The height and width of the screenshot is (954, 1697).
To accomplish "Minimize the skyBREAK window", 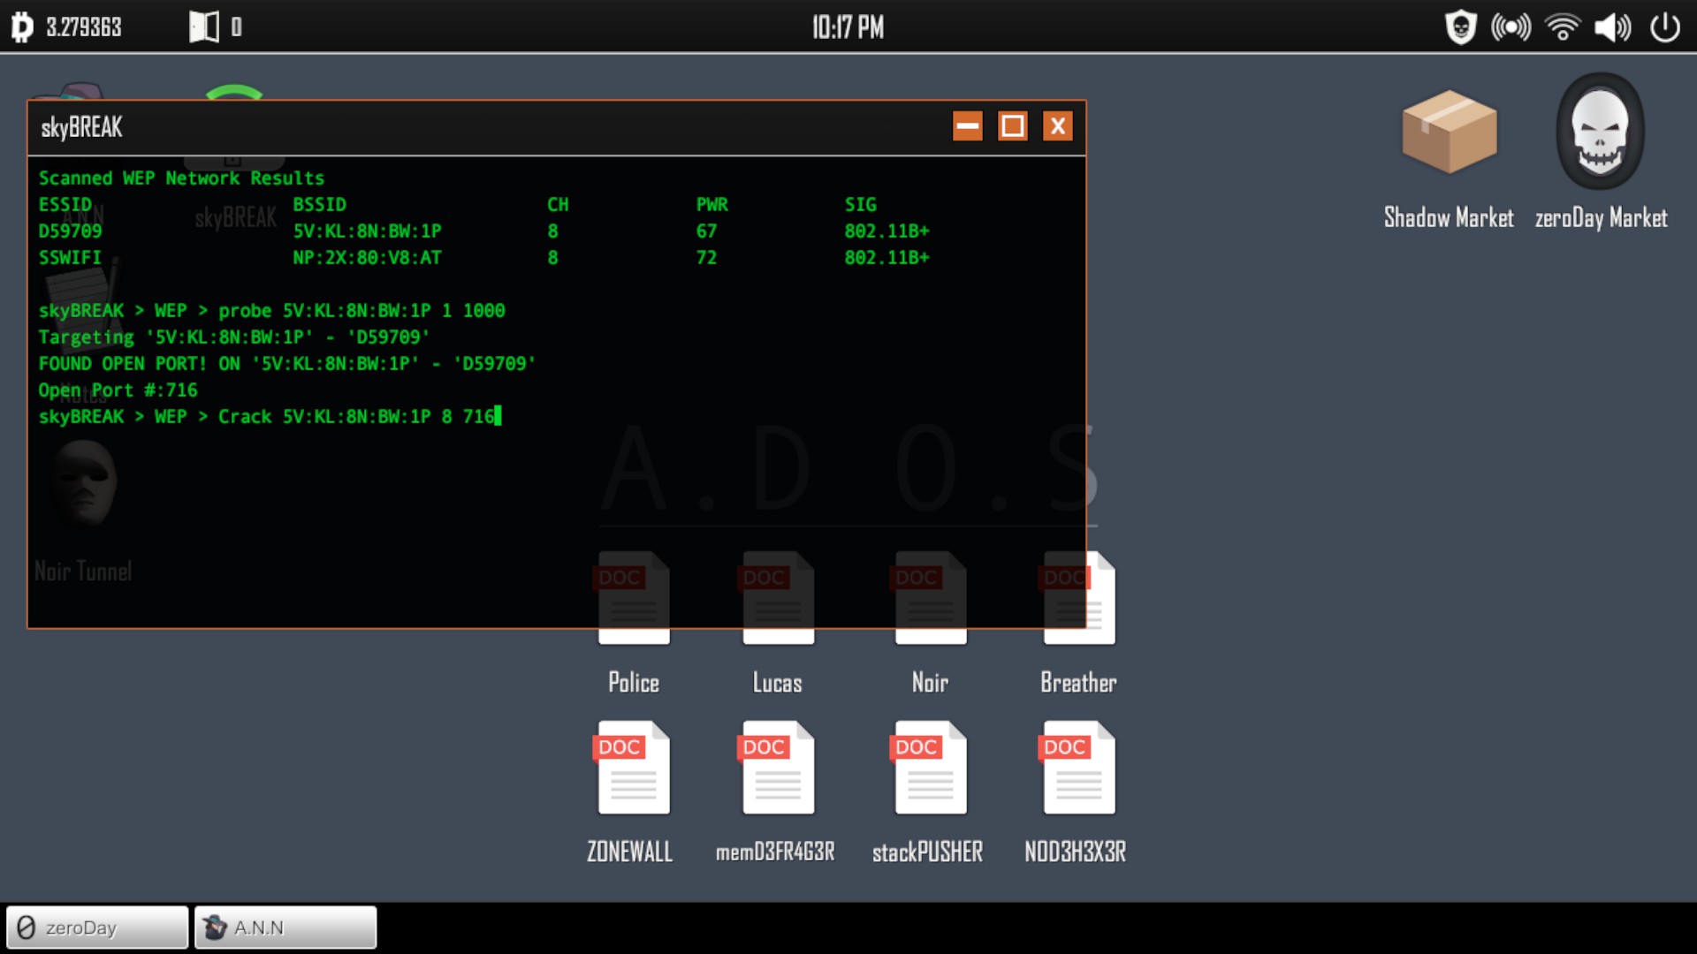I will [x=968, y=126].
